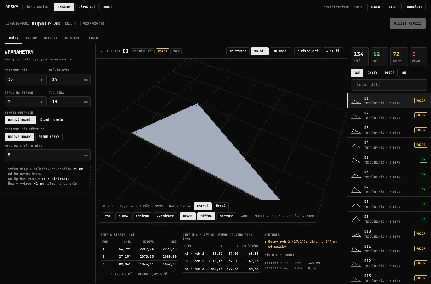The height and width of the screenshot is (284, 431).
Task: Click the triangle shape icon for D1
Action: pyautogui.click(x=356, y=102)
